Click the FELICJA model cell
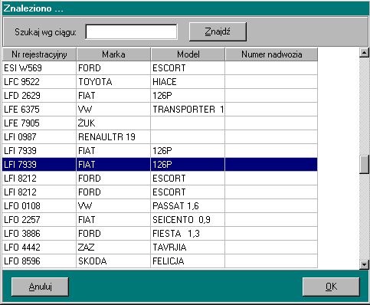370x305 pixels. pyautogui.click(x=188, y=261)
